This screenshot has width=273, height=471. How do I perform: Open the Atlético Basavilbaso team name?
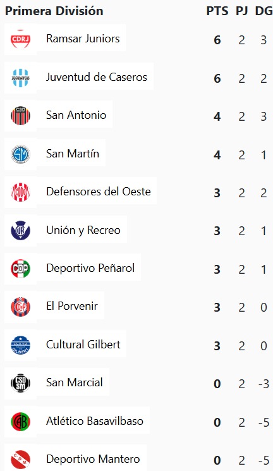[95, 421]
